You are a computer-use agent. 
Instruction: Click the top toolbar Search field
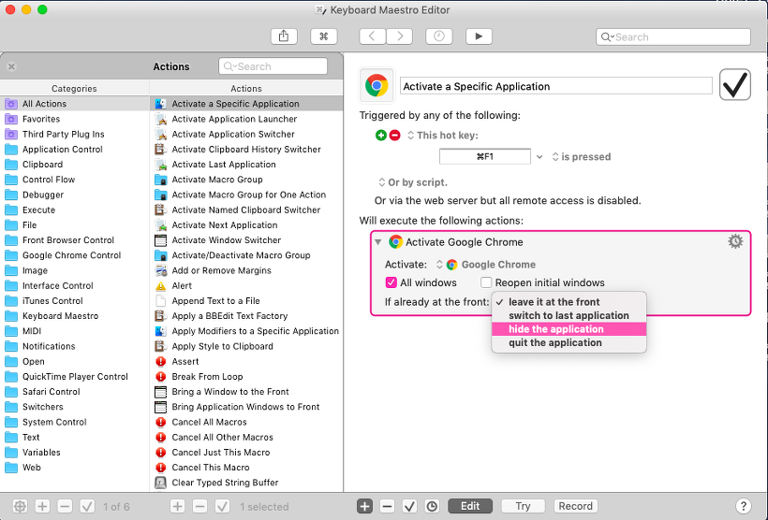point(673,36)
